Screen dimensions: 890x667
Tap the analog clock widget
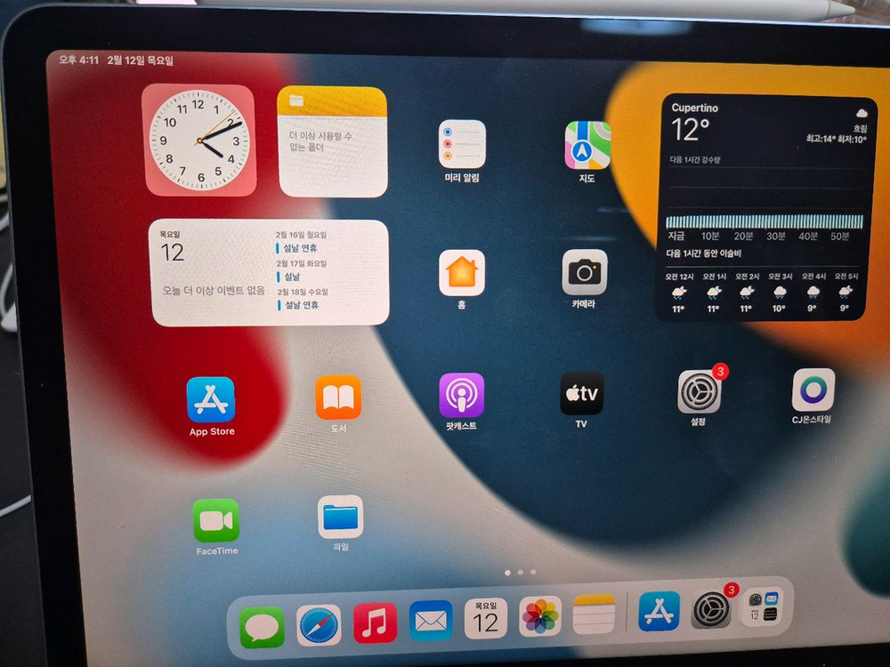pyautogui.click(x=199, y=141)
